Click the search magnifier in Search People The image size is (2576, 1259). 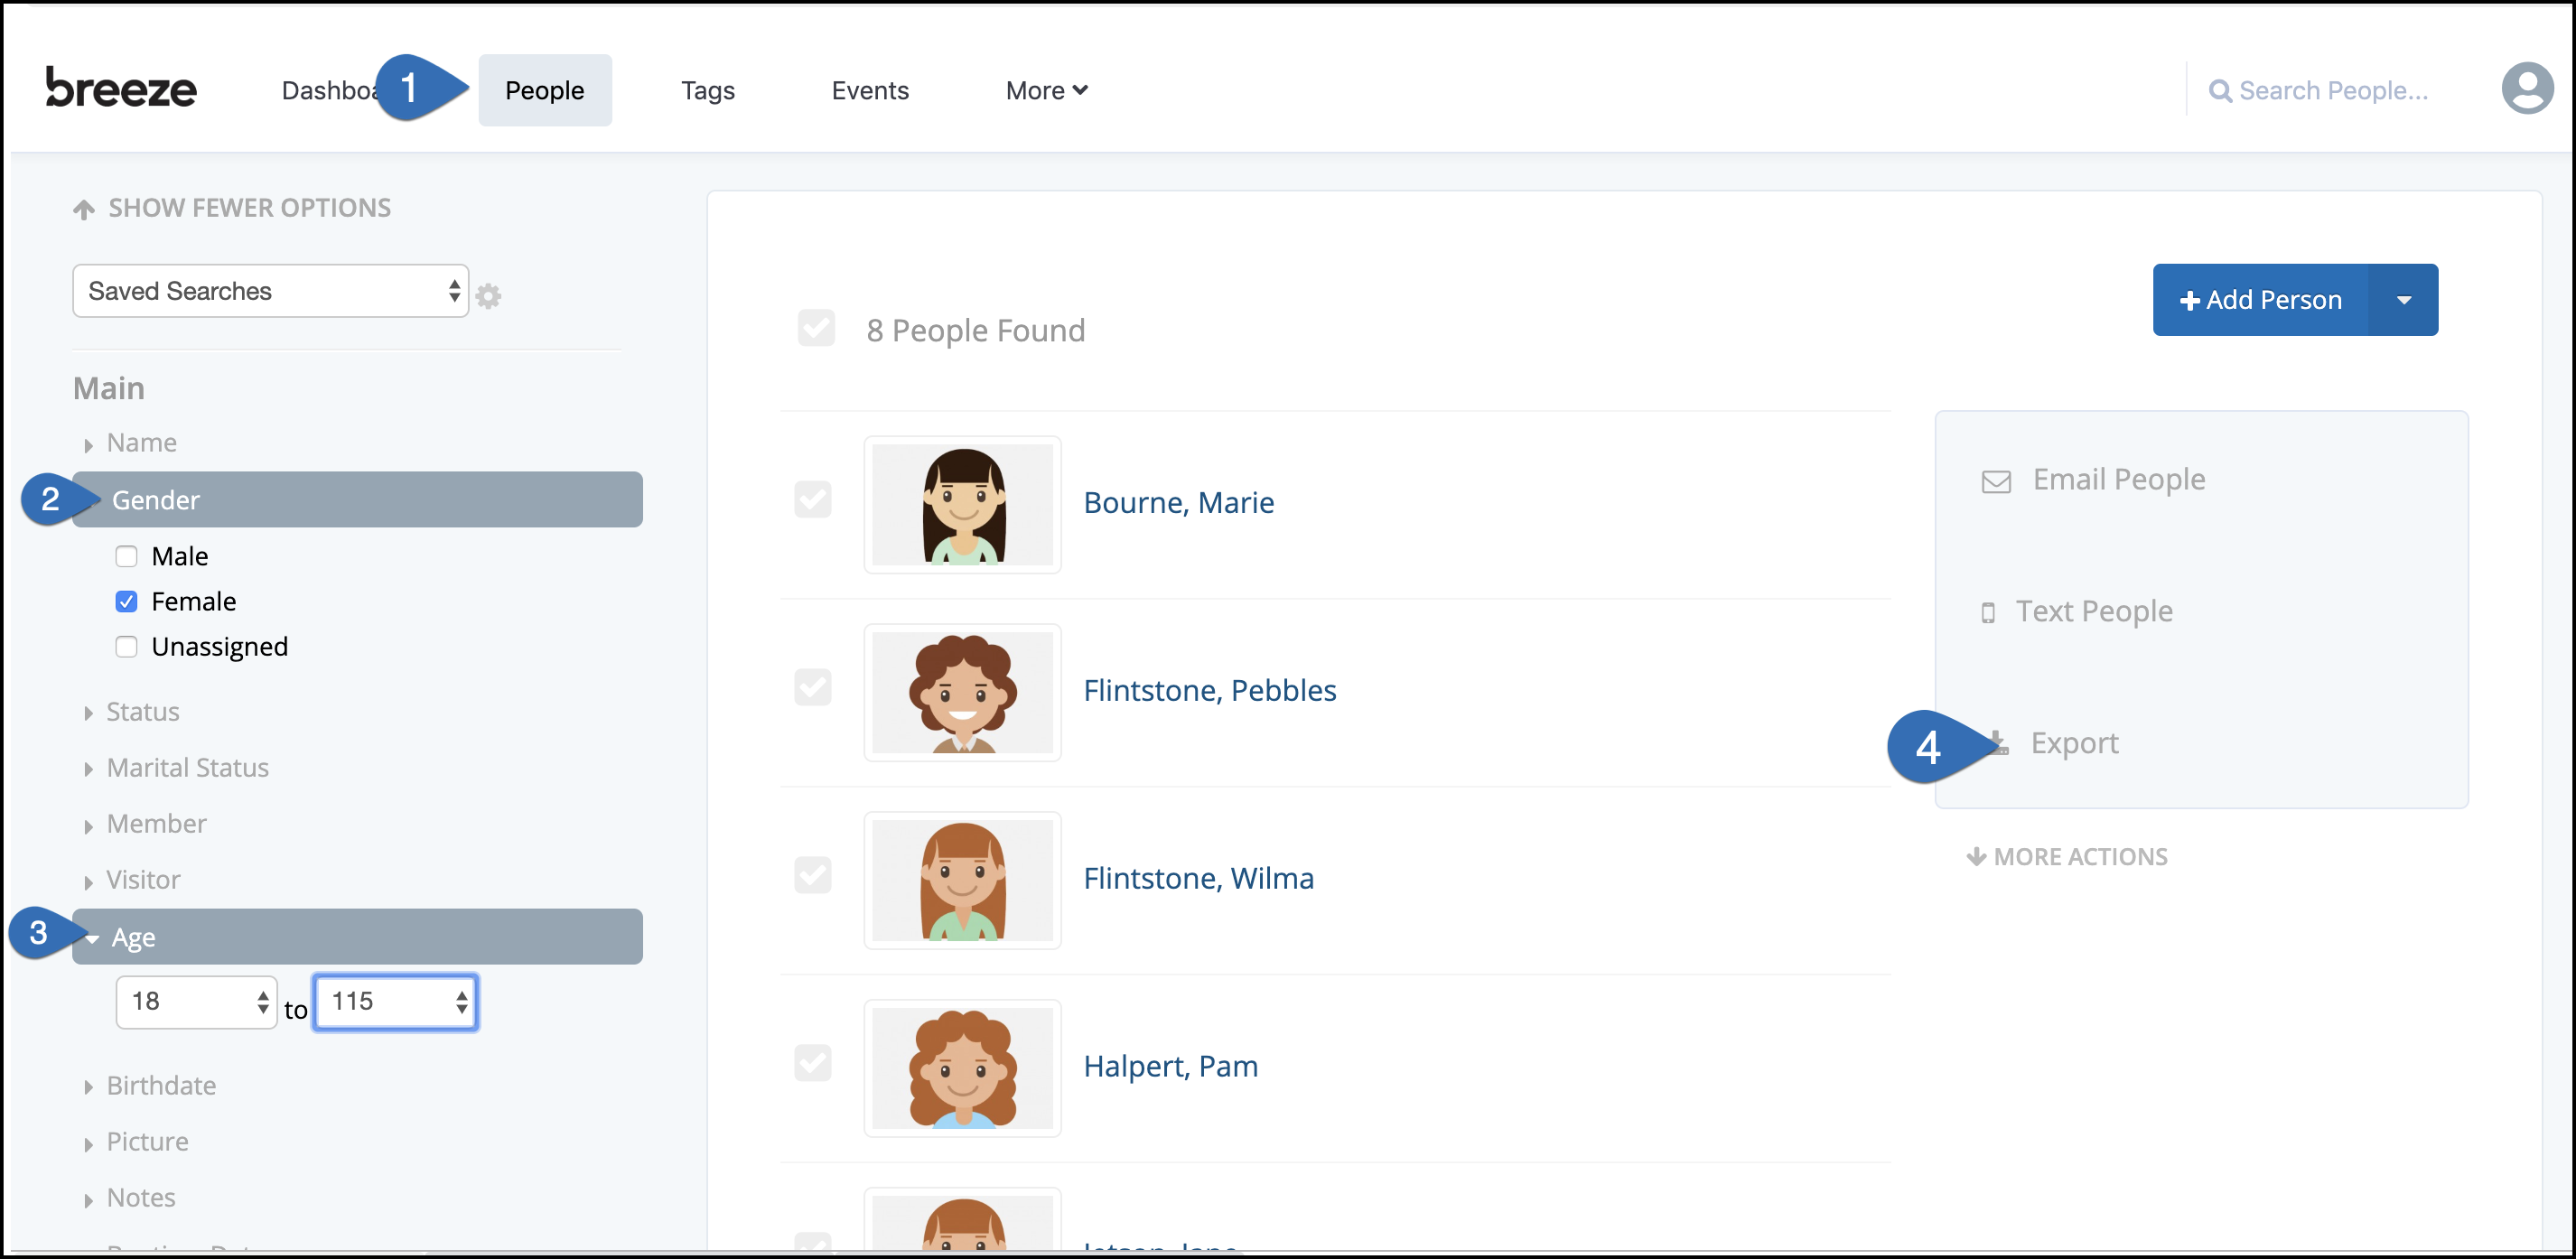2221,90
